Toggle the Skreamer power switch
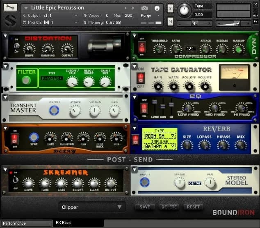Viewport: 260px width, 228px height. (x=15, y=180)
